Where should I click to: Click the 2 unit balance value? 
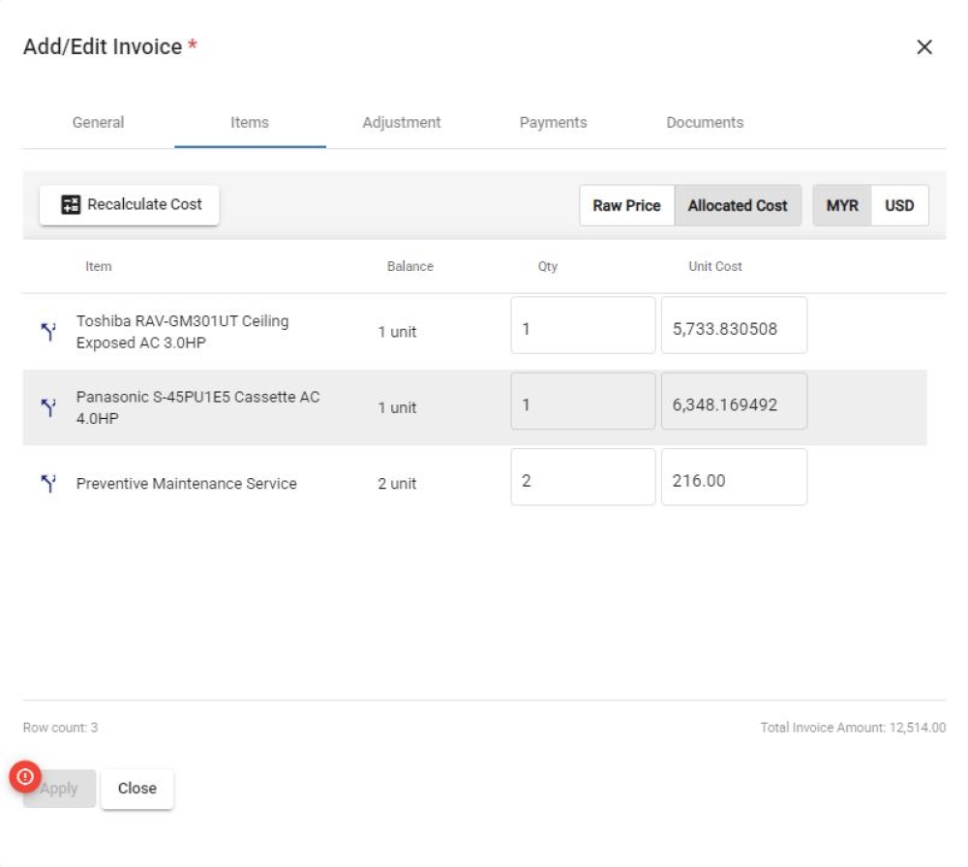(397, 484)
